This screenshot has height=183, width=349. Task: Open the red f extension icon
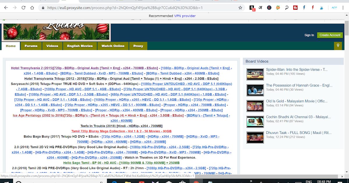tap(313, 8)
